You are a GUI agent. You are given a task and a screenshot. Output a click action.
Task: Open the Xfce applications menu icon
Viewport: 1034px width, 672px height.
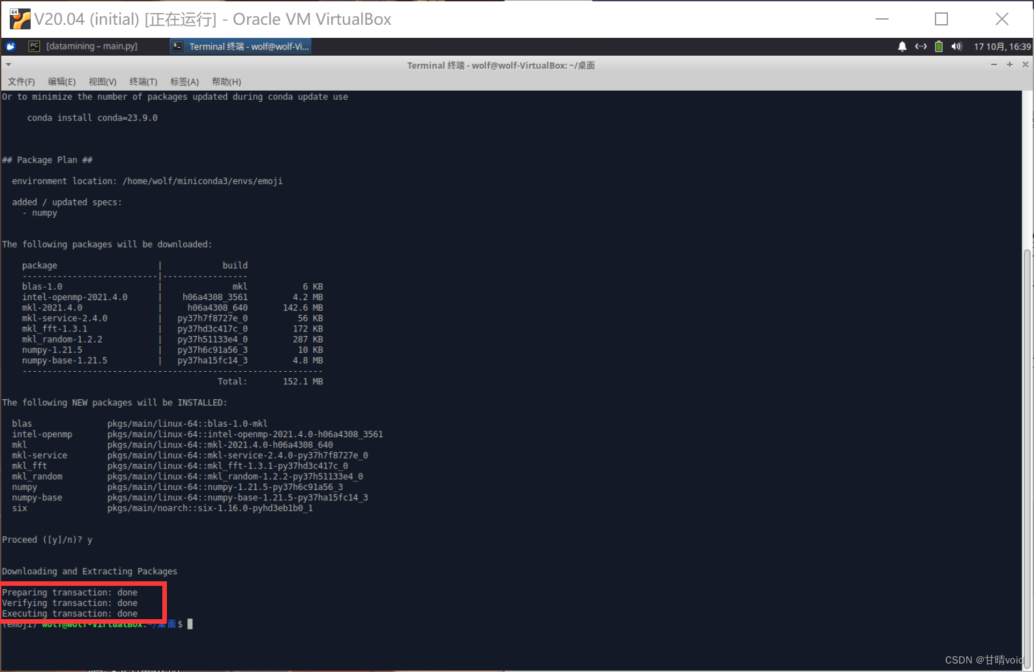[10, 46]
